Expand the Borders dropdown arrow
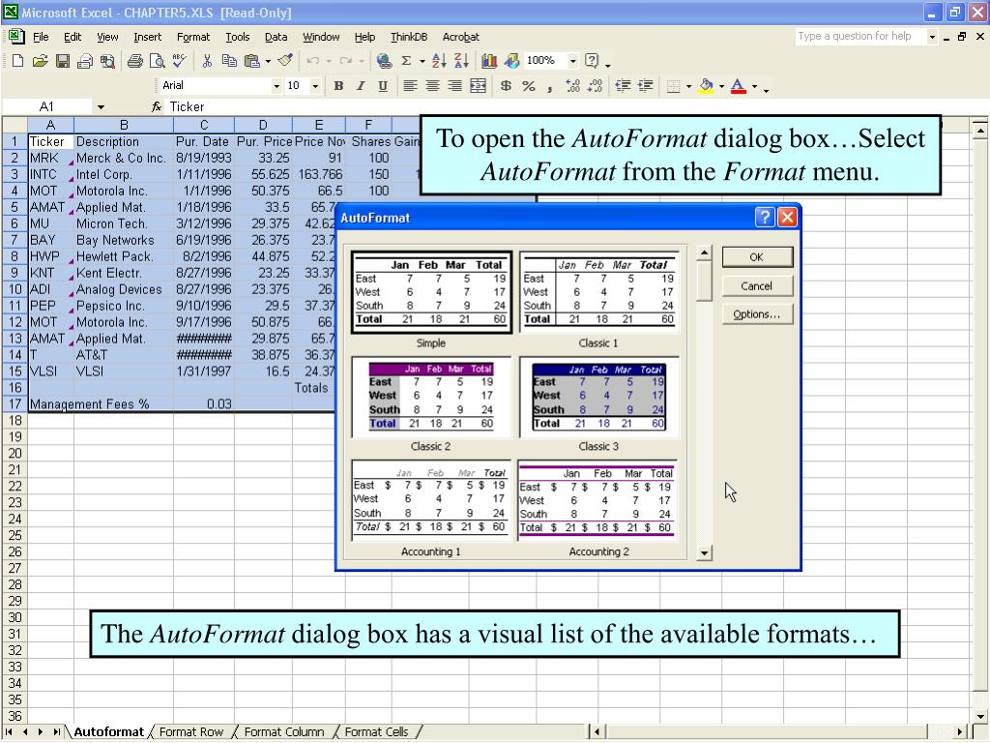This screenshot has height=743, width=990. [x=688, y=86]
